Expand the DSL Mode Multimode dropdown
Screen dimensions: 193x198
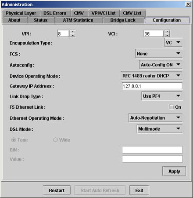[160, 129]
